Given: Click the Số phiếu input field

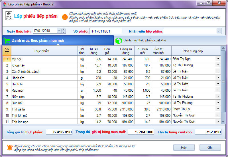Looking at the screenshot, I should (105, 31).
